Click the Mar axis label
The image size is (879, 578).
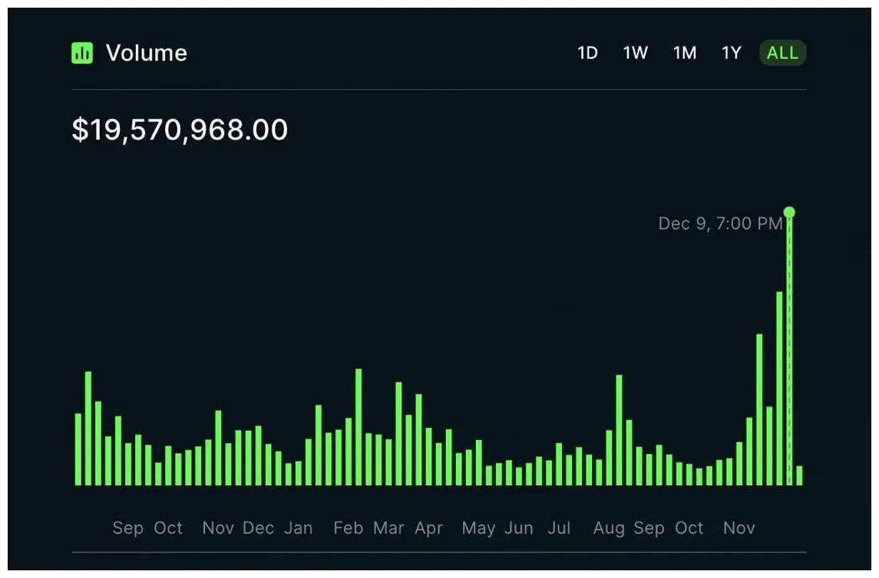click(388, 528)
